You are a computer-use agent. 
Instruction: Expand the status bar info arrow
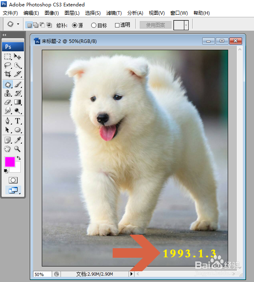(x=131, y=274)
